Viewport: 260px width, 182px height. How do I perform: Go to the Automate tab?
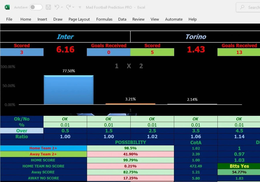pyautogui.click(x=174, y=19)
